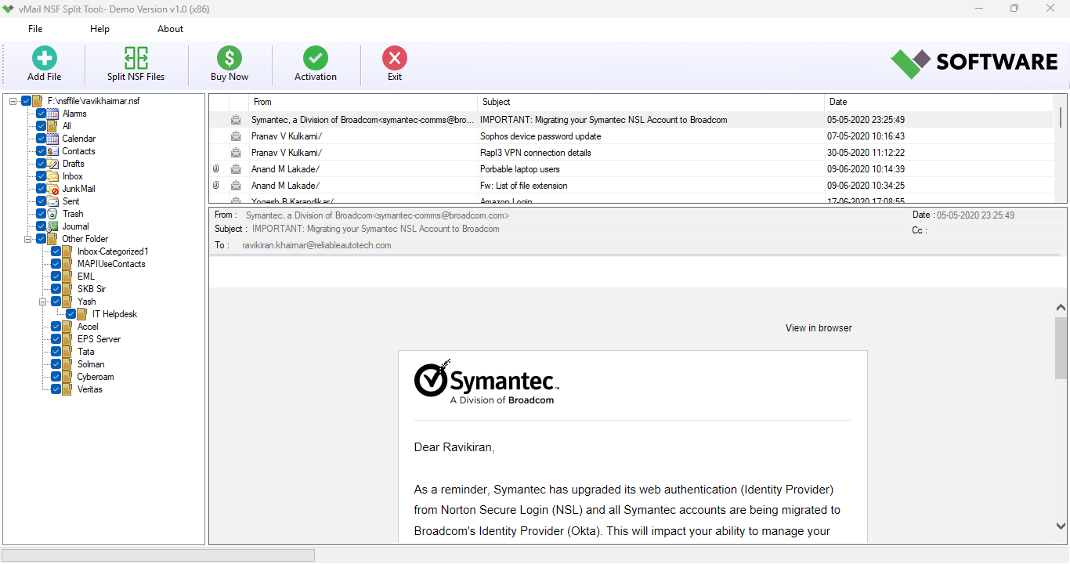Viewport: 1070px width, 564px height.
Task: Toggle the JunkMail folder checkbox
Action: coord(42,189)
